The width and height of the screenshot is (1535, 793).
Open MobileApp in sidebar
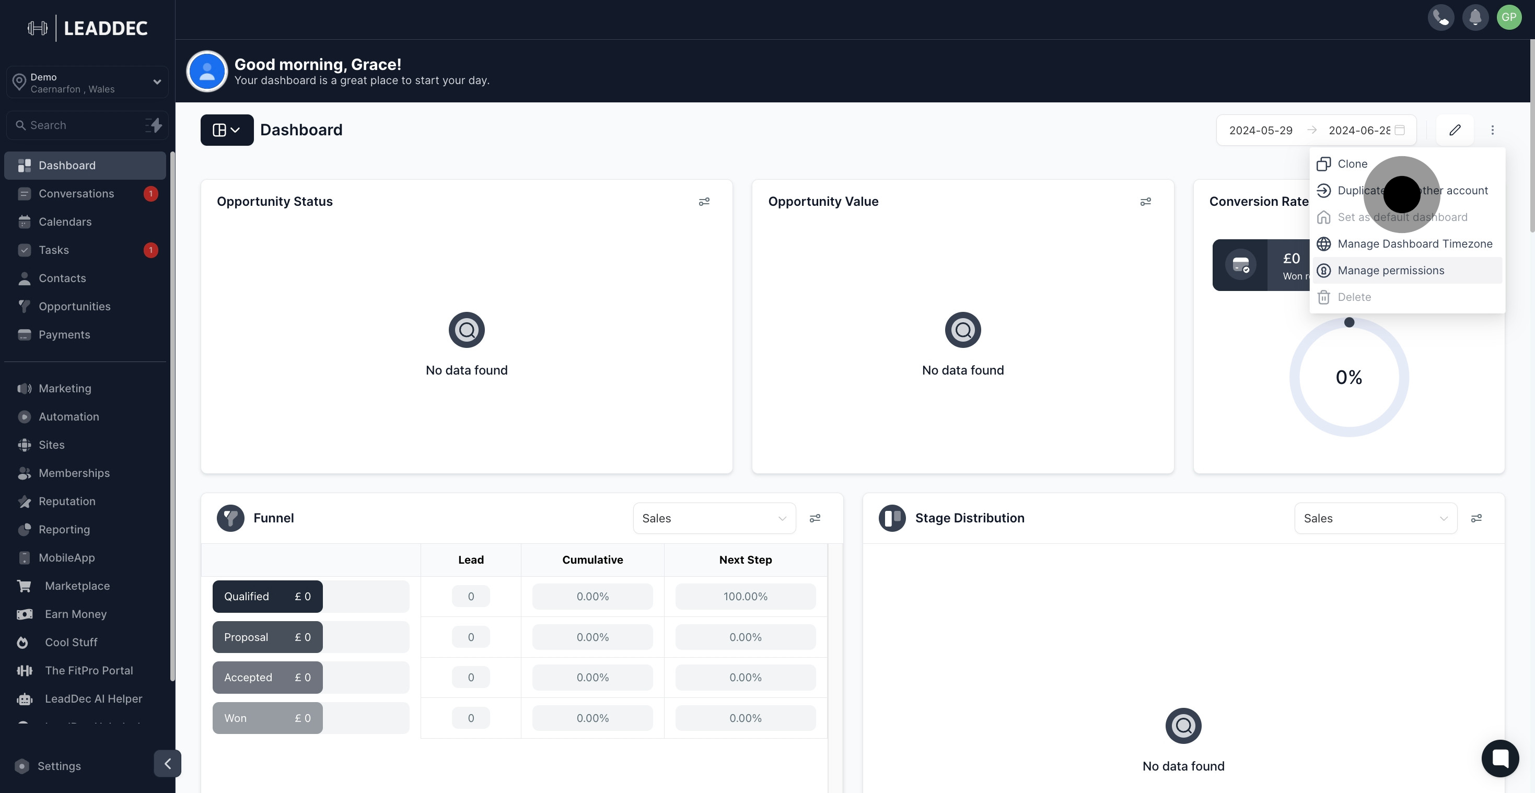click(x=85, y=558)
